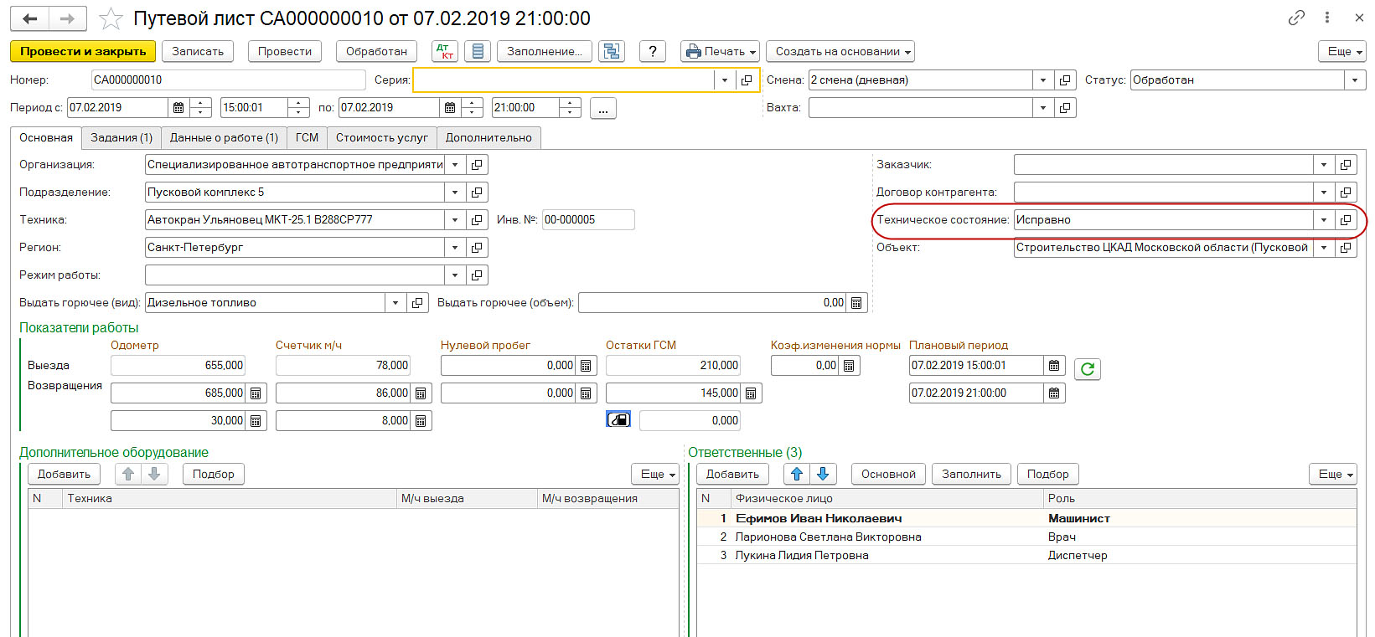Open the Дополнительно tab
The image size is (1375, 637).
488,137
